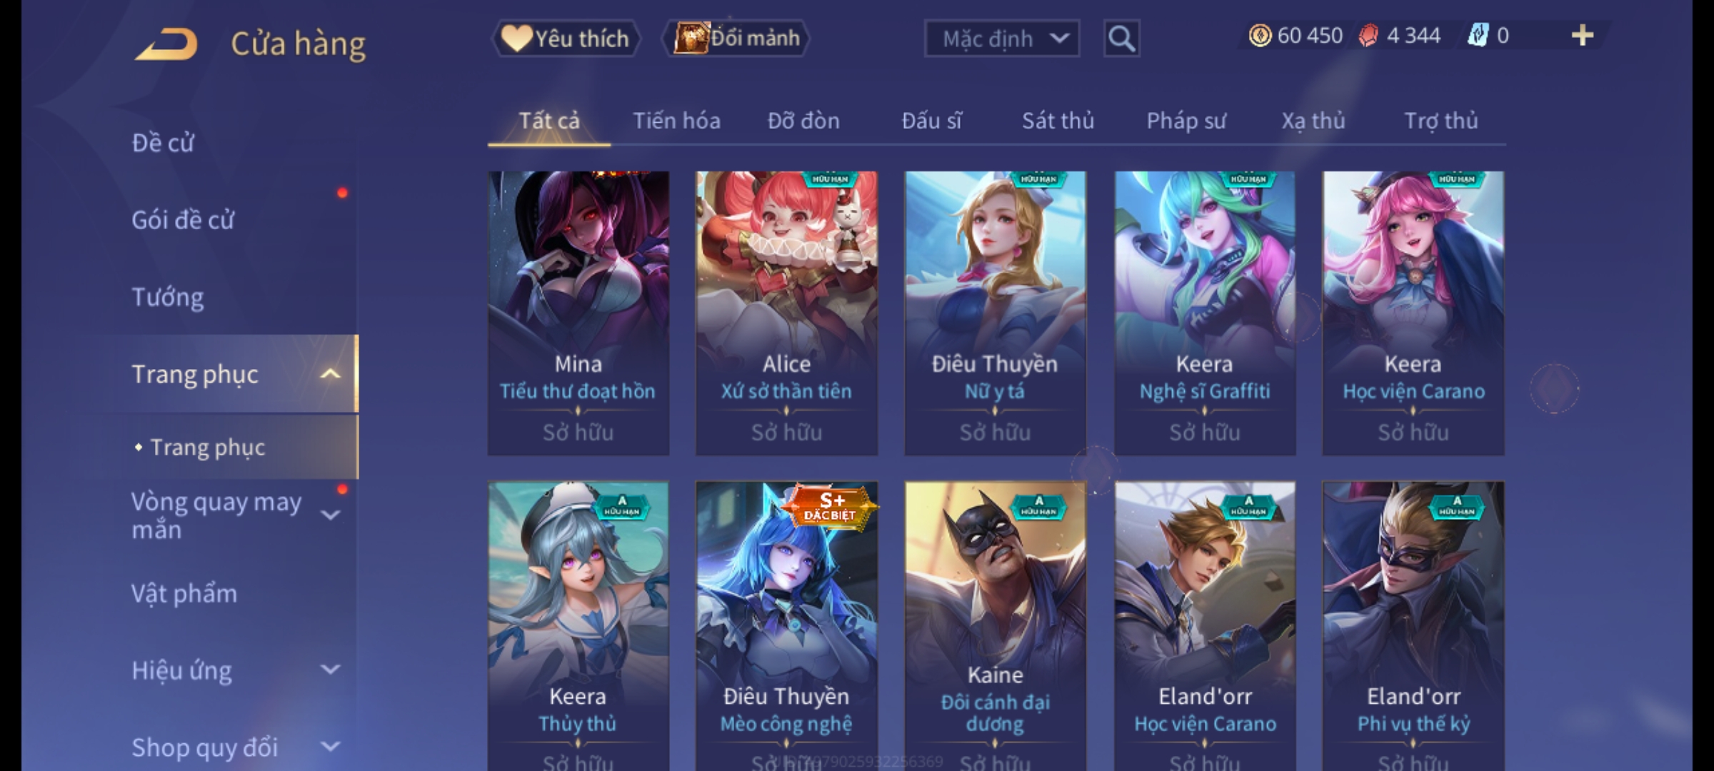1714x771 pixels.
Task: Tap the plus icon to add currency
Action: [1583, 35]
